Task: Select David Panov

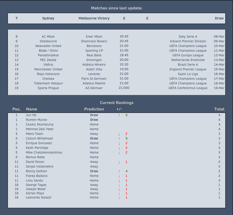Action: pos(35,162)
